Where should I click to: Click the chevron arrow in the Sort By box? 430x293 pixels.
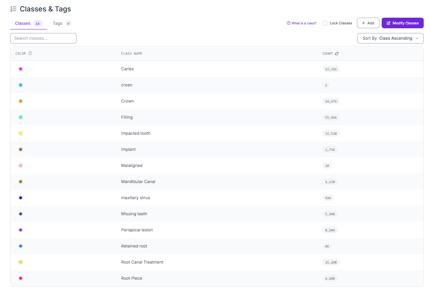[x=417, y=38]
